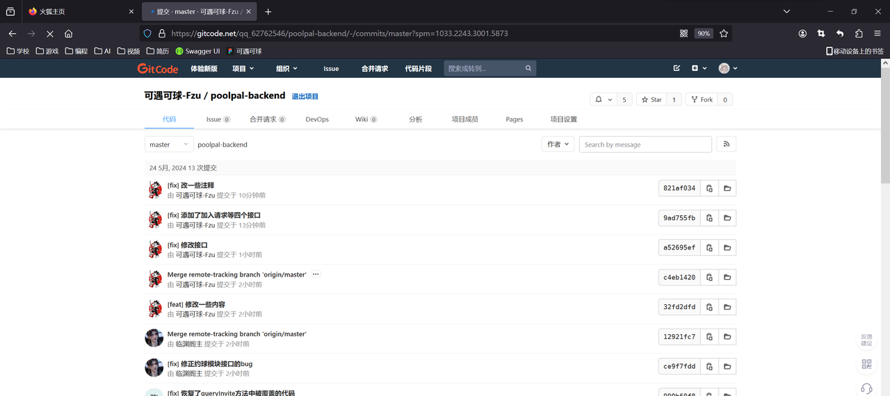Viewport: 890px width, 396px height.
Task: Click the search magnifier icon
Action: coord(528,68)
